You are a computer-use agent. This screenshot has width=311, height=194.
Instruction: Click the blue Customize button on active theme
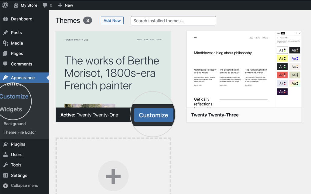[153, 115]
